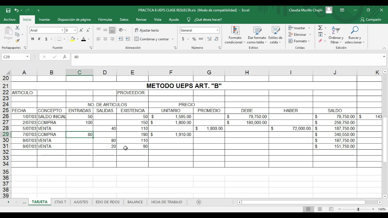Click the Compartir share button
This screenshot has width=388, height=218.
[371, 19]
